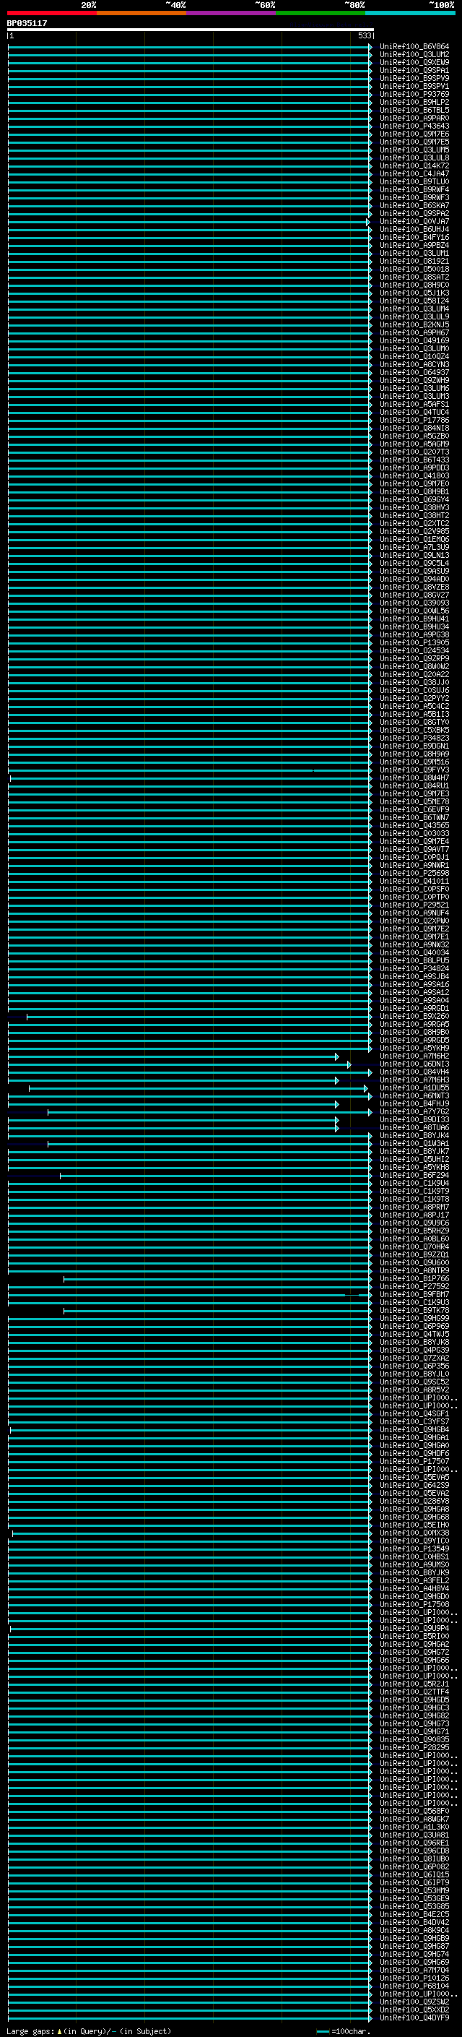Select the UniRef100_Q5UHI2 label

[x=414, y=1159]
